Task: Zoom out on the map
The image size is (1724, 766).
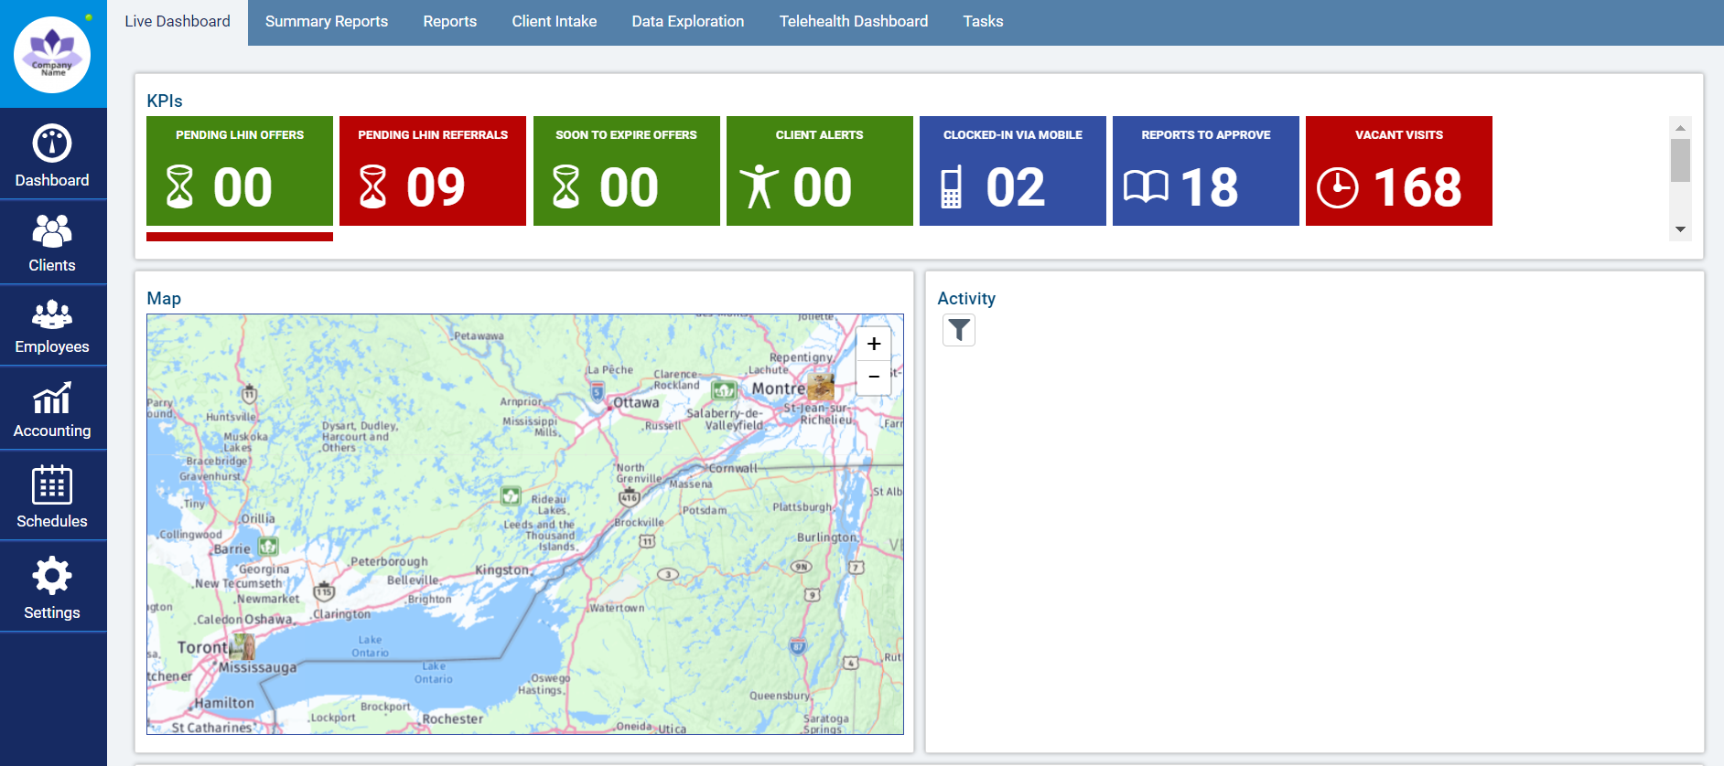Action: [873, 377]
